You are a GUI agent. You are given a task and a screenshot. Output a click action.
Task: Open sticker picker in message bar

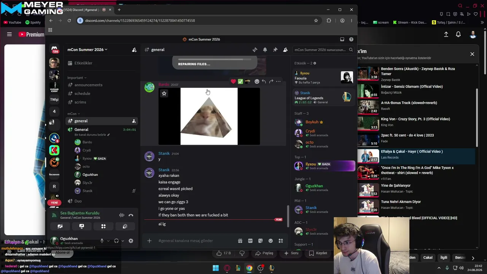tap(260, 241)
